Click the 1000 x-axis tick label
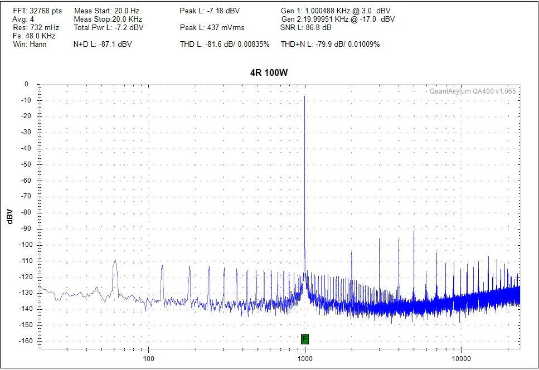Screen dimensions: 539x370 click(x=304, y=359)
